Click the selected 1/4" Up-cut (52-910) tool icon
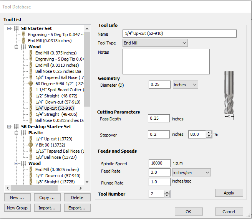The image size is (252, 219). (x=31, y=108)
